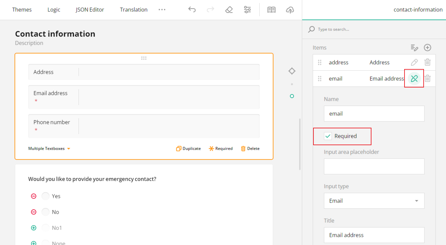Select the eraser toolbar icon
446x245 pixels.
click(229, 10)
